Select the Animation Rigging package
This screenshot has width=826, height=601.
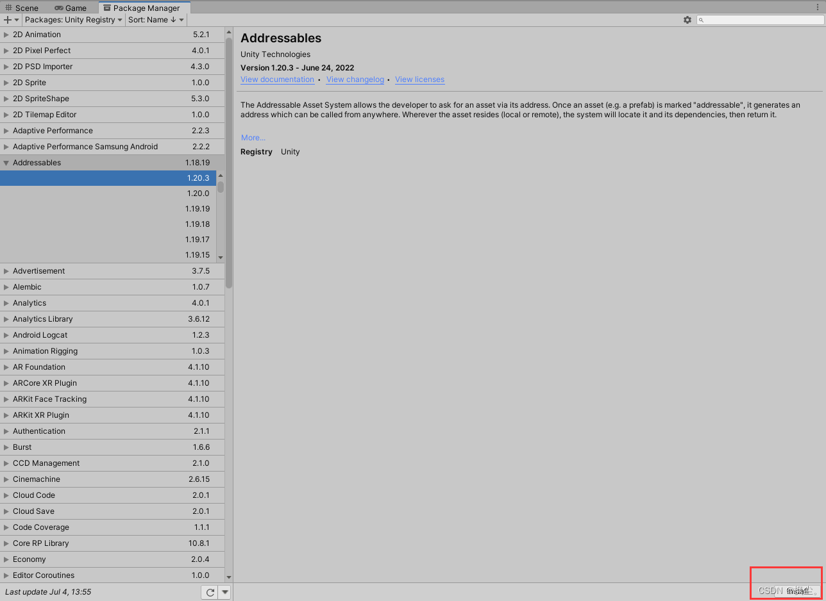[112, 351]
